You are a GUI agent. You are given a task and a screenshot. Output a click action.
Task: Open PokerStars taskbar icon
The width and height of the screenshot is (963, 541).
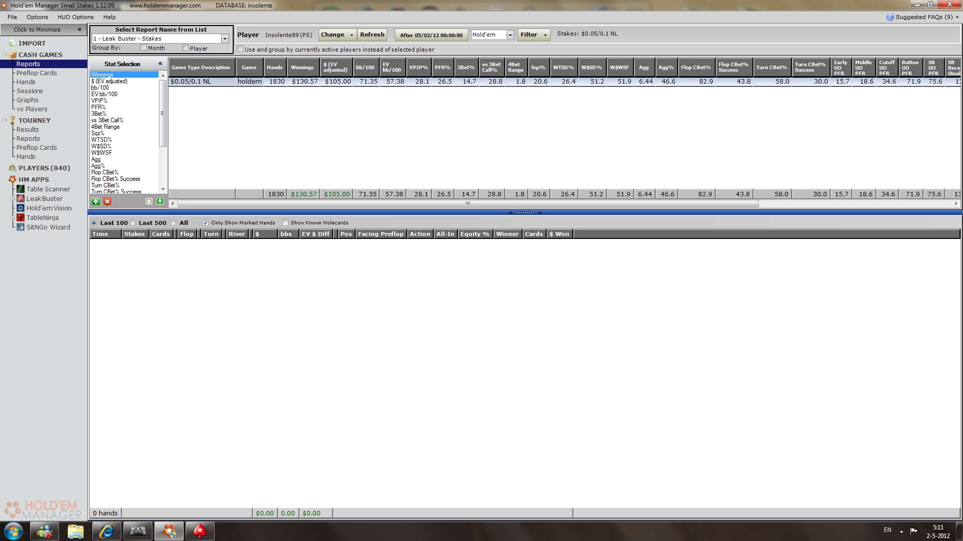coord(200,531)
